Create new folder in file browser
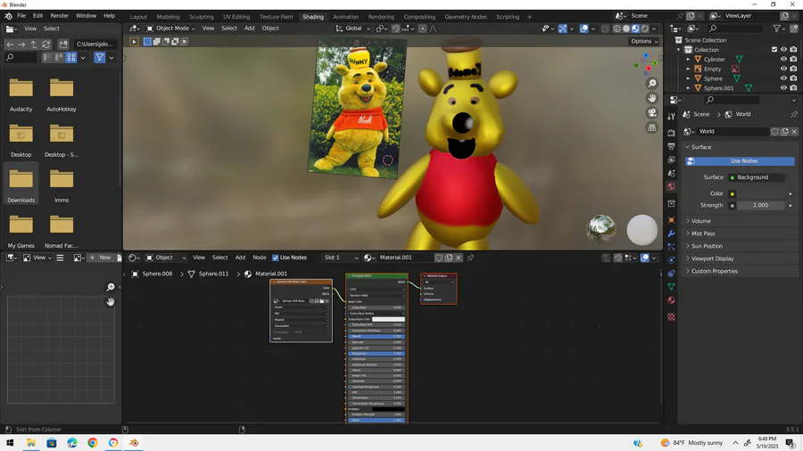This screenshot has width=803, height=451. 63,45
